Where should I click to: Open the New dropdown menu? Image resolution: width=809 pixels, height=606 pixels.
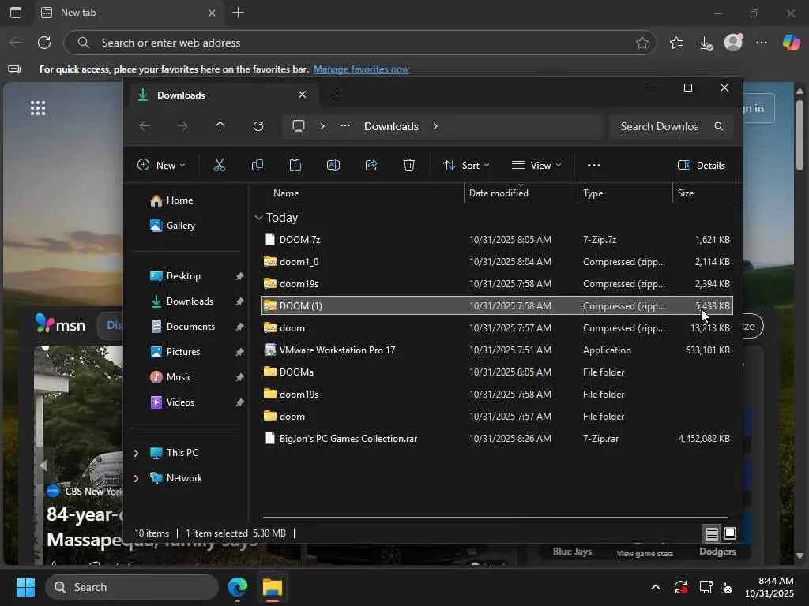click(x=161, y=166)
